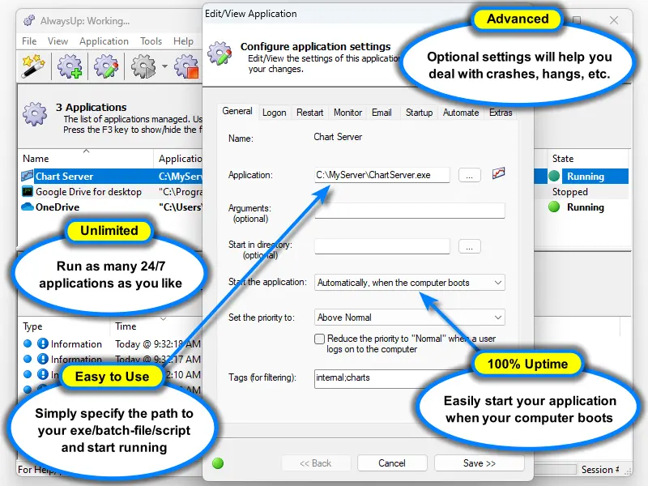Viewport: 648px width, 486px height.
Task: Click the Google Drive for desktop icon
Action: point(28,192)
